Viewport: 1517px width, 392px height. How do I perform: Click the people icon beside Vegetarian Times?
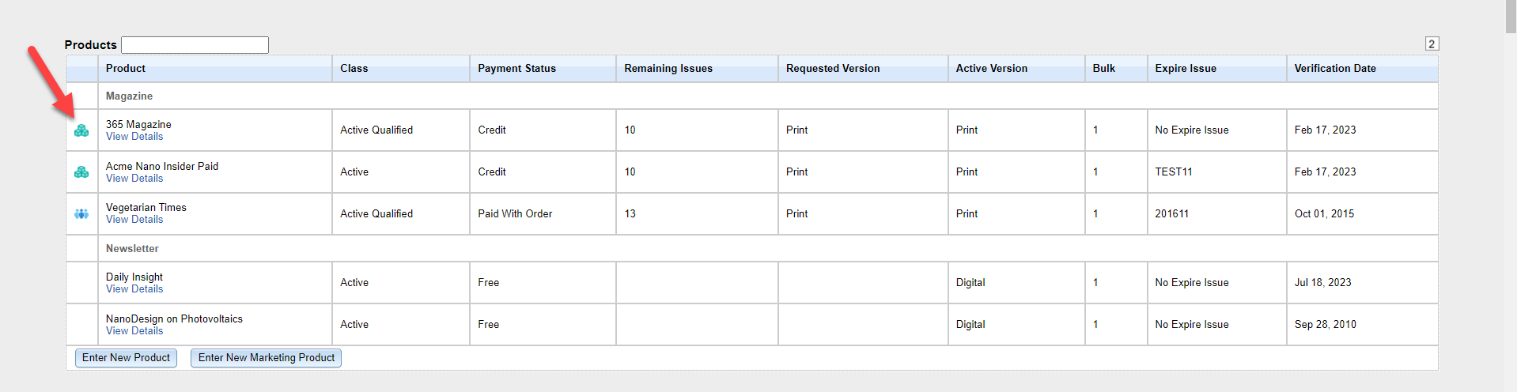point(81,214)
